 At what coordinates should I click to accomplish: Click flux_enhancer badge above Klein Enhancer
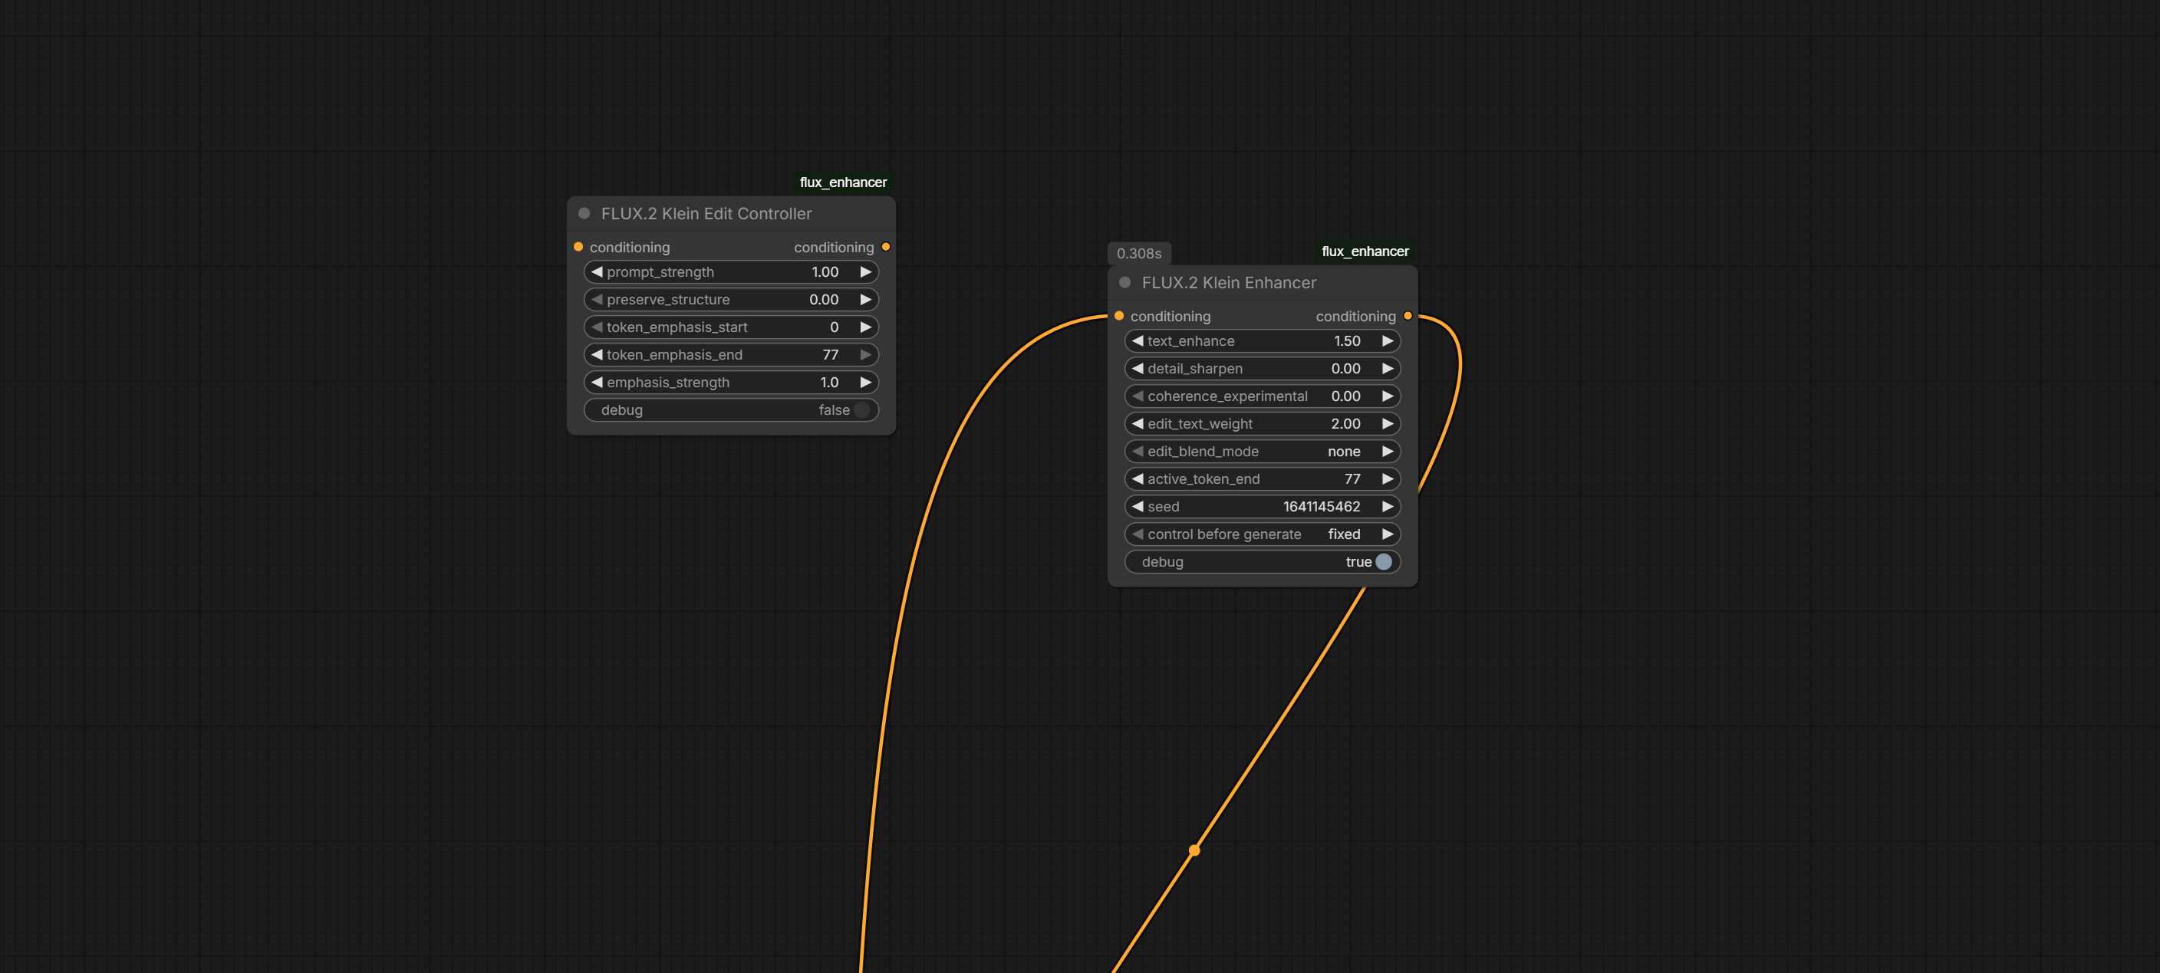click(x=1365, y=251)
